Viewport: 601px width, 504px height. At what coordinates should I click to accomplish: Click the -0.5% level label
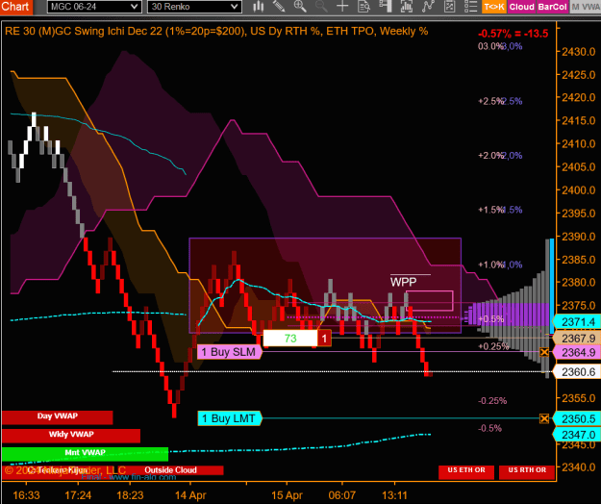489,428
